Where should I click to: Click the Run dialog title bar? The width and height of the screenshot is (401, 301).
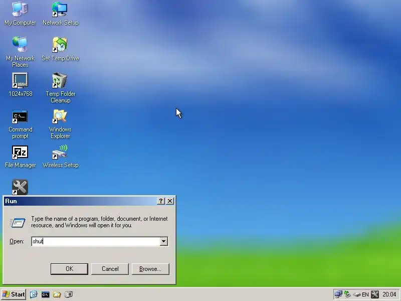(x=81, y=201)
